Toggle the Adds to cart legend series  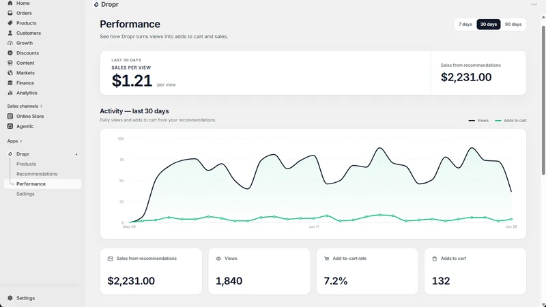tap(511, 121)
